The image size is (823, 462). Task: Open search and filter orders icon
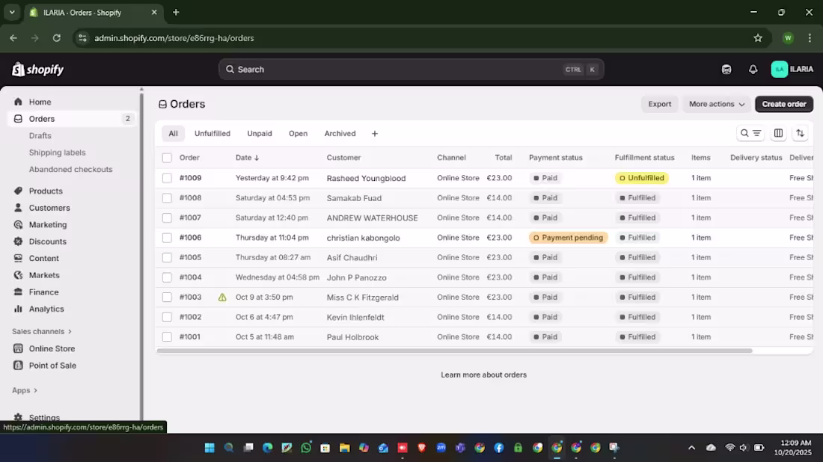[750, 133]
